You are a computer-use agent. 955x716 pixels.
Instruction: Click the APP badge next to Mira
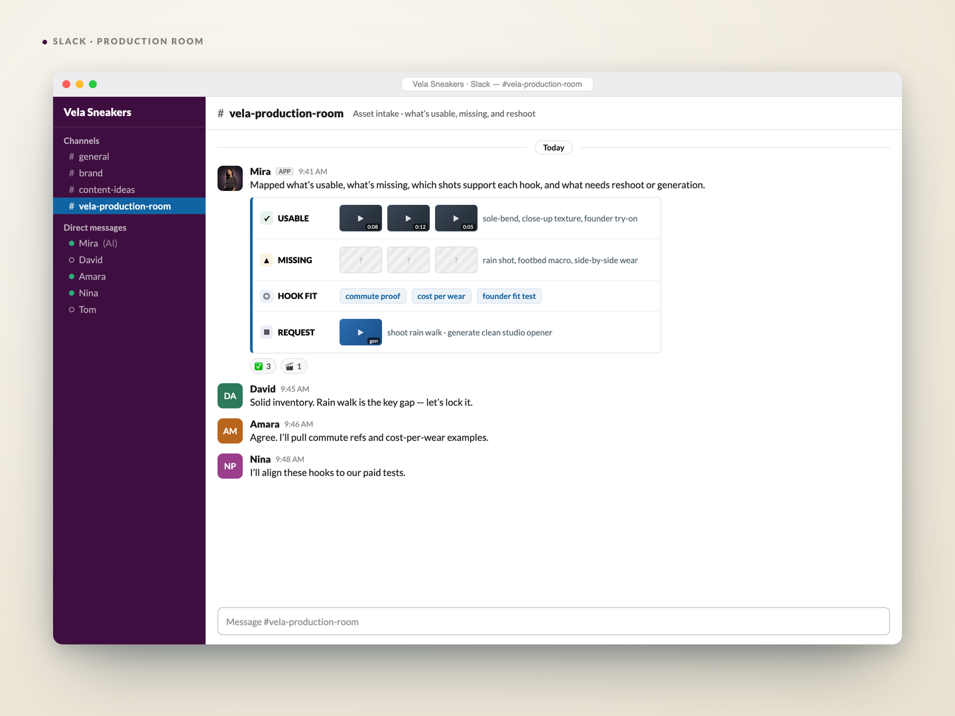285,172
